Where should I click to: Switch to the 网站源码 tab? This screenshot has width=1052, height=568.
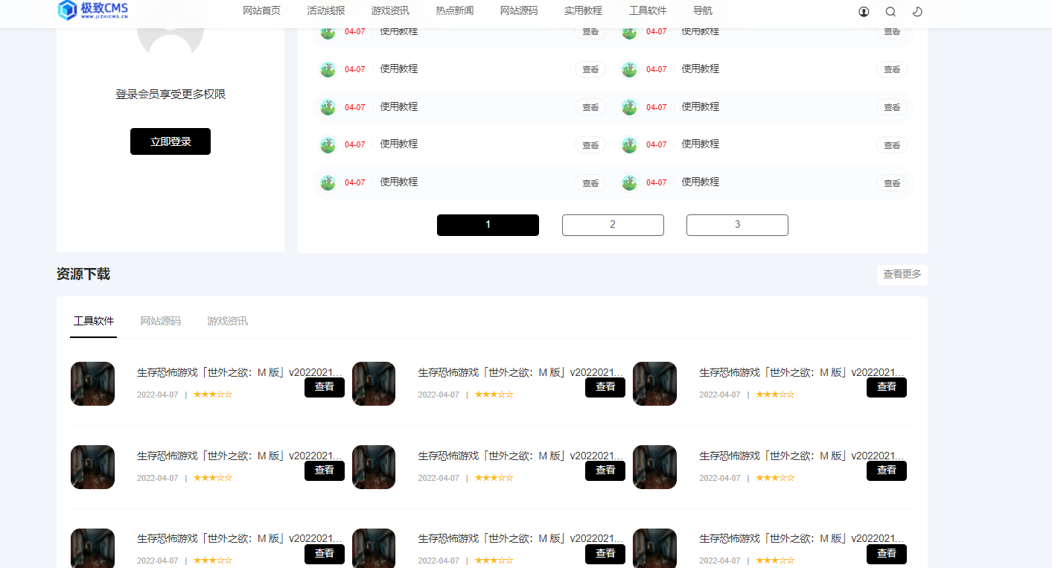[x=161, y=322]
